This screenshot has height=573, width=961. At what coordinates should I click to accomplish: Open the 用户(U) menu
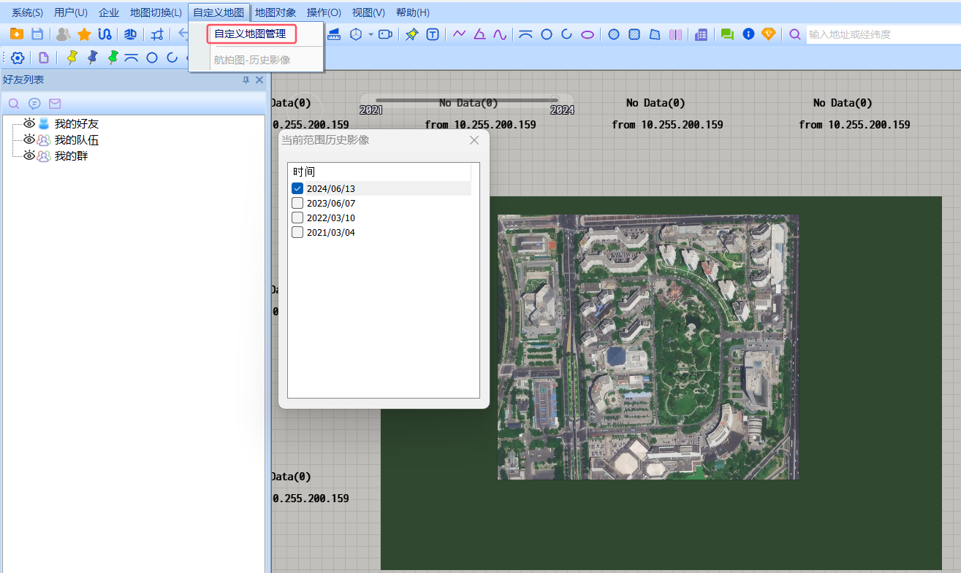pos(71,12)
